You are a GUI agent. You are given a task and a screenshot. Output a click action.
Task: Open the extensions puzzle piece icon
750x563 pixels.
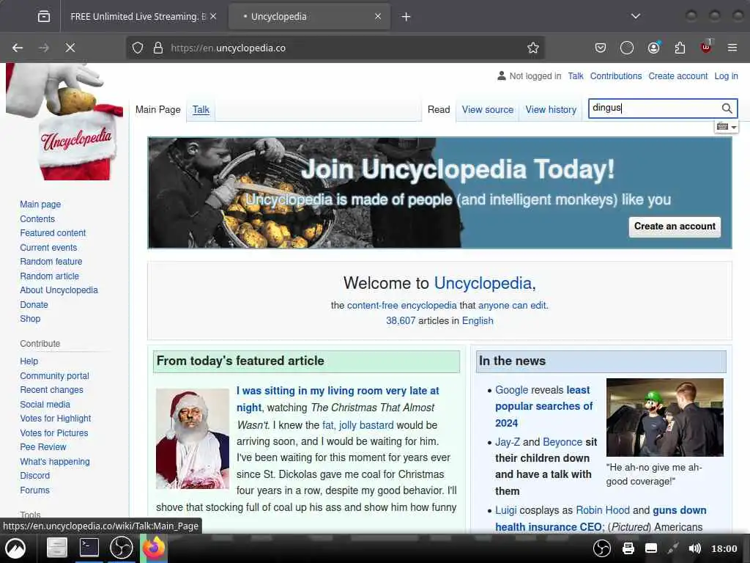coord(680,48)
